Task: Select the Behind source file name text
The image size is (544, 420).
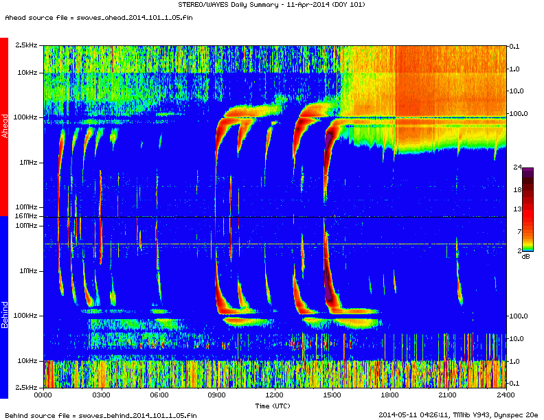Action: click(100, 415)
